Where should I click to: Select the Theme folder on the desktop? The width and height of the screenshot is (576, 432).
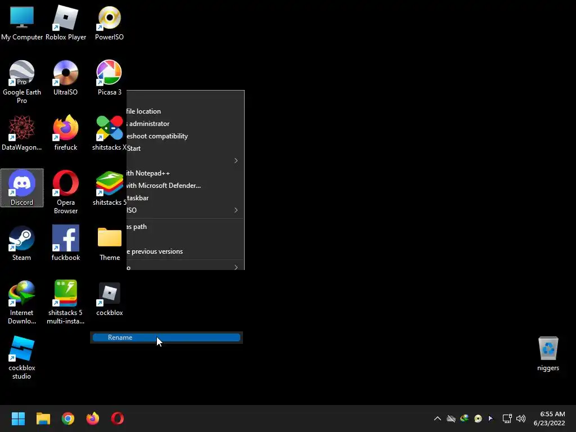[x=110, y=243]
